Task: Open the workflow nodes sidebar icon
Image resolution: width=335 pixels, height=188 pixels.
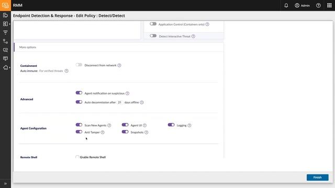Action: (5, 41)
